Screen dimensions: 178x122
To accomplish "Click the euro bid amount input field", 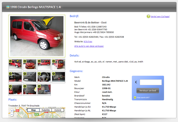I will click(151, 82).
